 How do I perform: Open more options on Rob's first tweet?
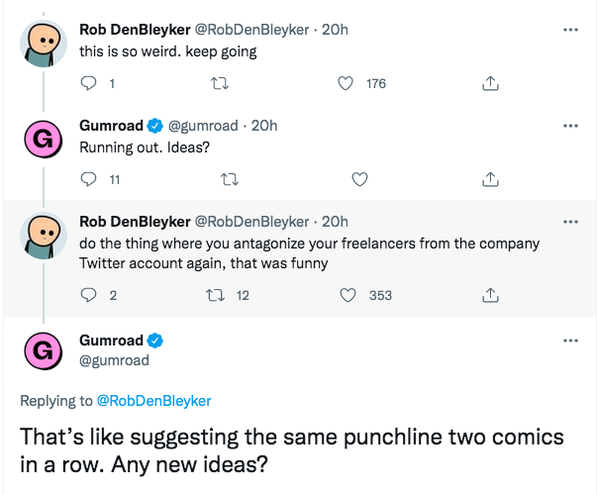point(569,30)
